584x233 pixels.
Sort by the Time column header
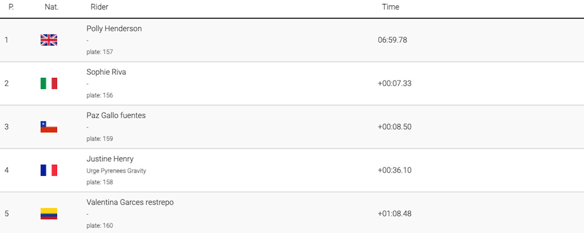pyautogui.click(x=390, y=7)
